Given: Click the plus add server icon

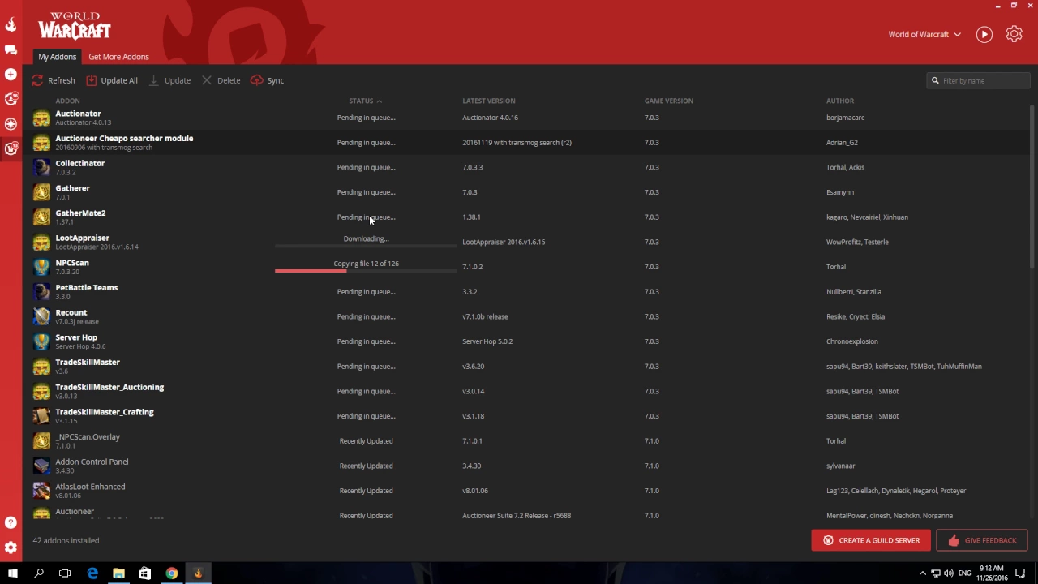Looking at the screenshot, I should tap(11, 74).
